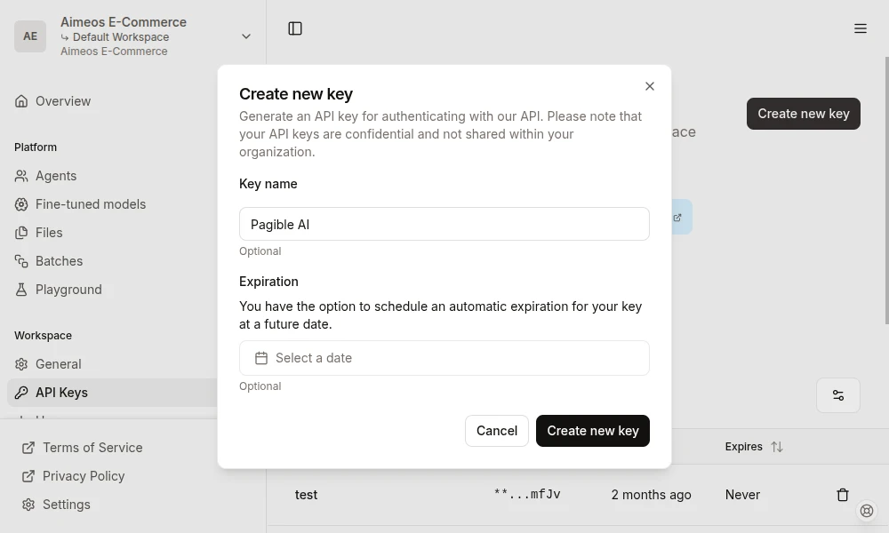Open the filter settings icon button

pos(837,395)
